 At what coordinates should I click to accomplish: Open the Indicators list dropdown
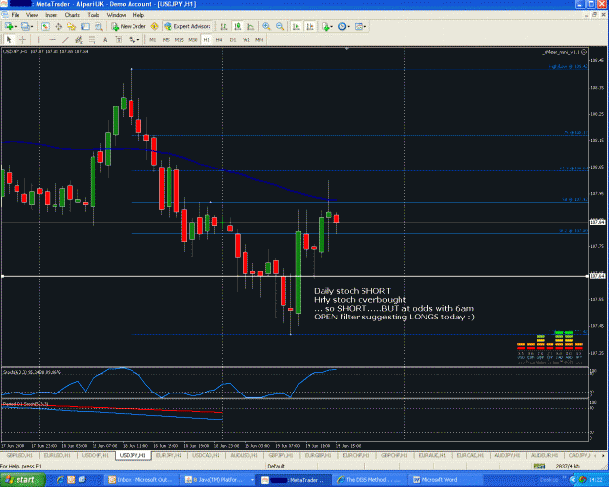pos(327,26)
